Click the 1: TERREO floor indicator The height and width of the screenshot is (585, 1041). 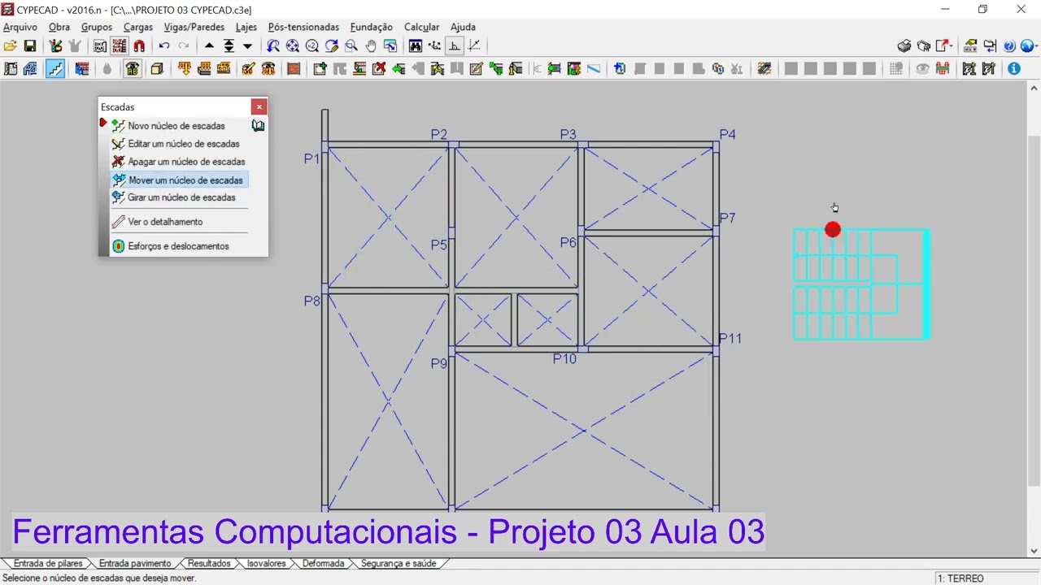tap(960, 578)
